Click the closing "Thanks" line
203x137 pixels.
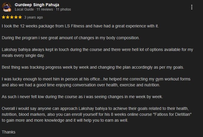[x=9, y=132]
